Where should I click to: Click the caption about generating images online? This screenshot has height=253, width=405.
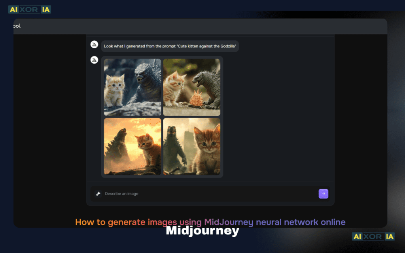[x=210, y=222]
